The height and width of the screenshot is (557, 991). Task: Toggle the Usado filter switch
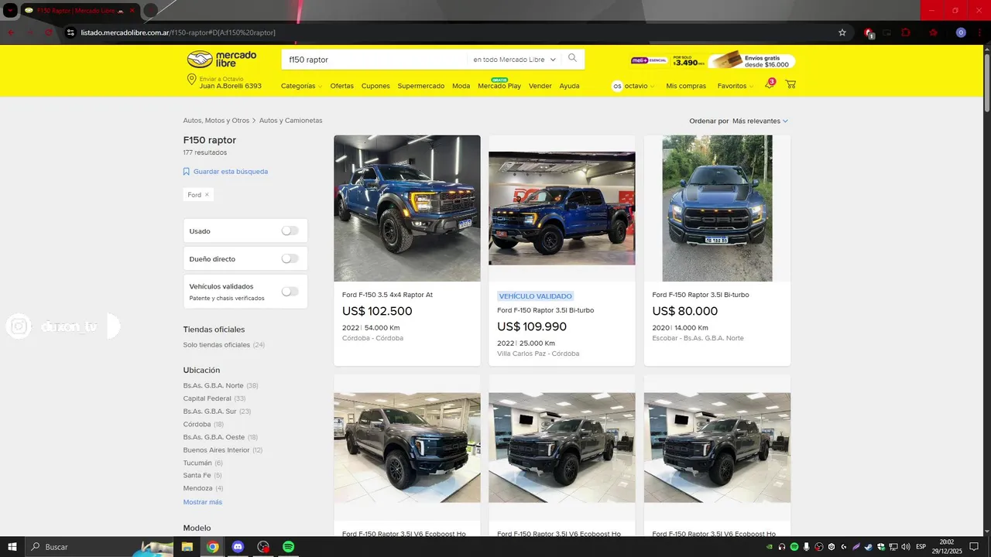point(290,231)
